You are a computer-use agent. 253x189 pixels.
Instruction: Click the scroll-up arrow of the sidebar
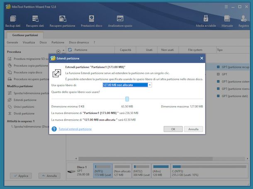pos(63,50)
